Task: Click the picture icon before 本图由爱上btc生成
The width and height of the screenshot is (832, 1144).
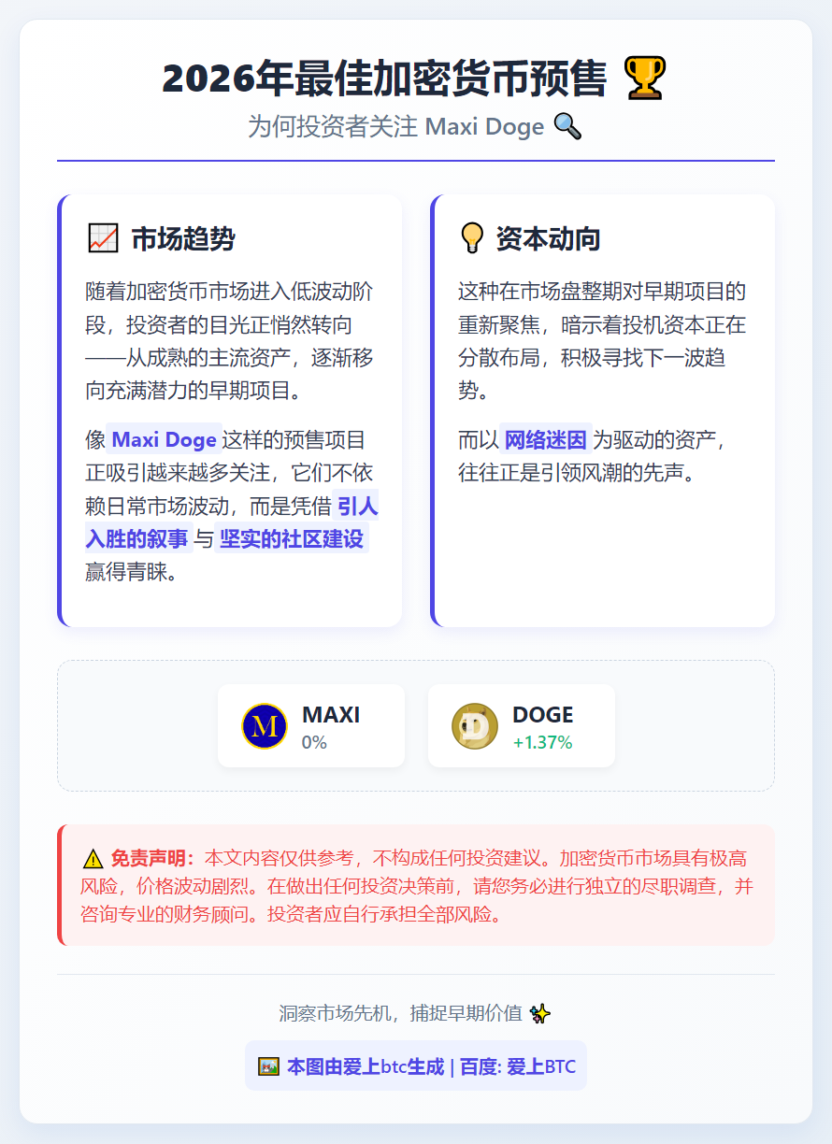Action: (268, 1066)
